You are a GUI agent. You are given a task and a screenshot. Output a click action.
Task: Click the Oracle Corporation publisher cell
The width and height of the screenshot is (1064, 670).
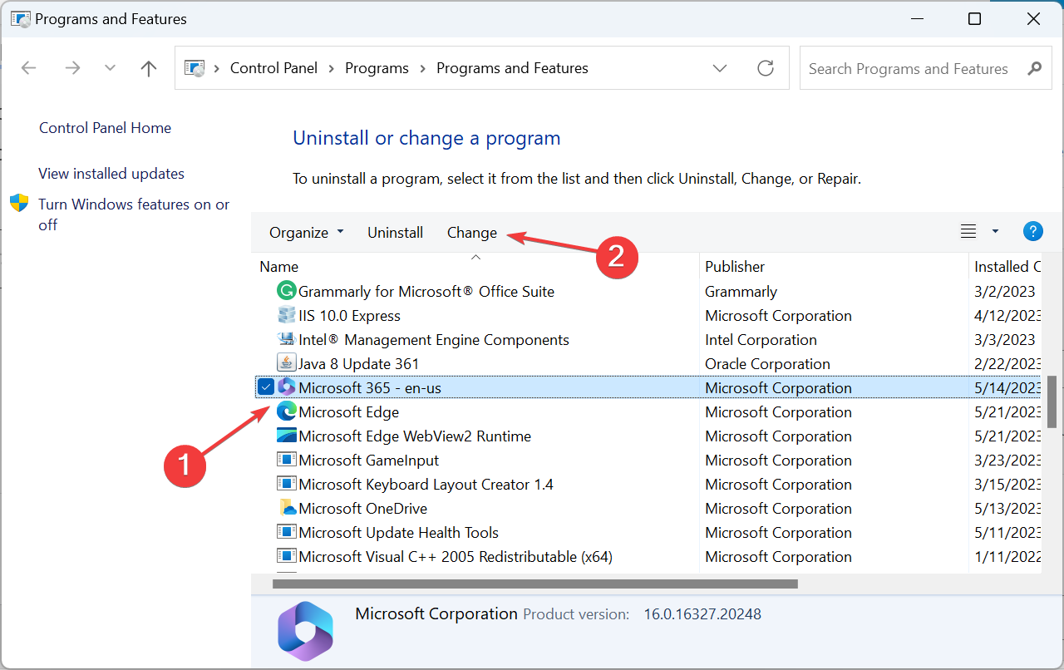(767, 363)
